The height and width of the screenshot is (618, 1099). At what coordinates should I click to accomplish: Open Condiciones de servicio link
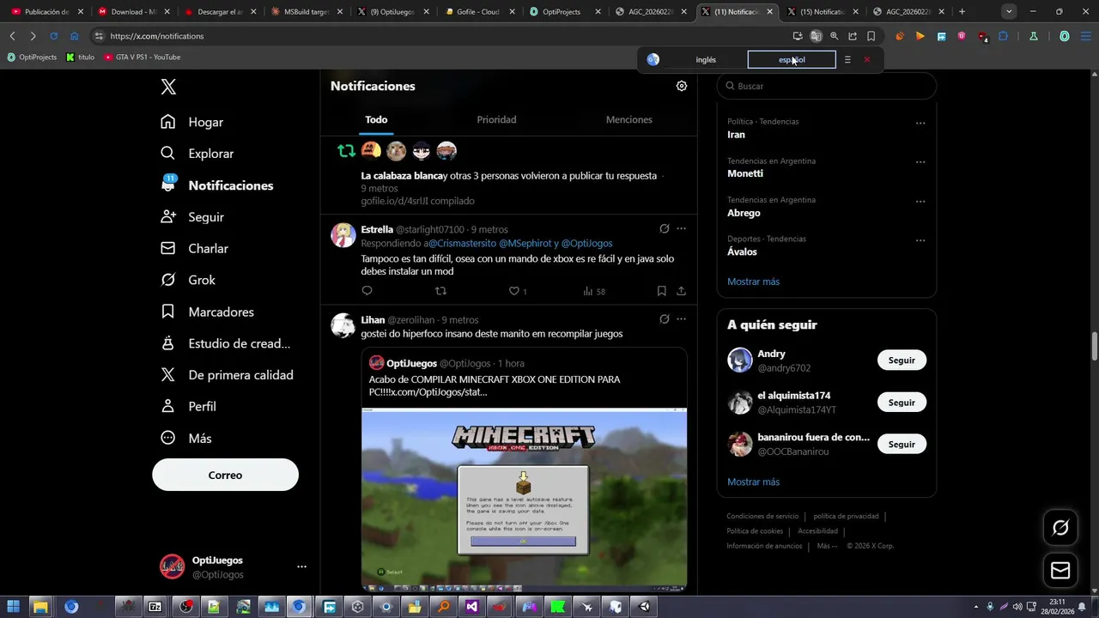[x=762, y=516]
